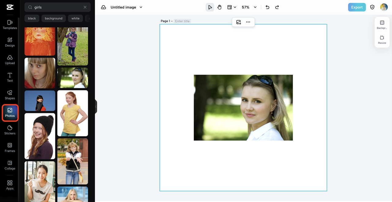Redo the last action
The height and width of the screenshot is (202, 392).
[x=277, y=7]
